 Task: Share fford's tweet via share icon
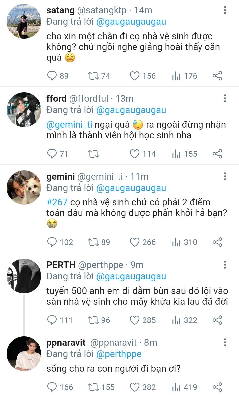click(x=217, y=154)
